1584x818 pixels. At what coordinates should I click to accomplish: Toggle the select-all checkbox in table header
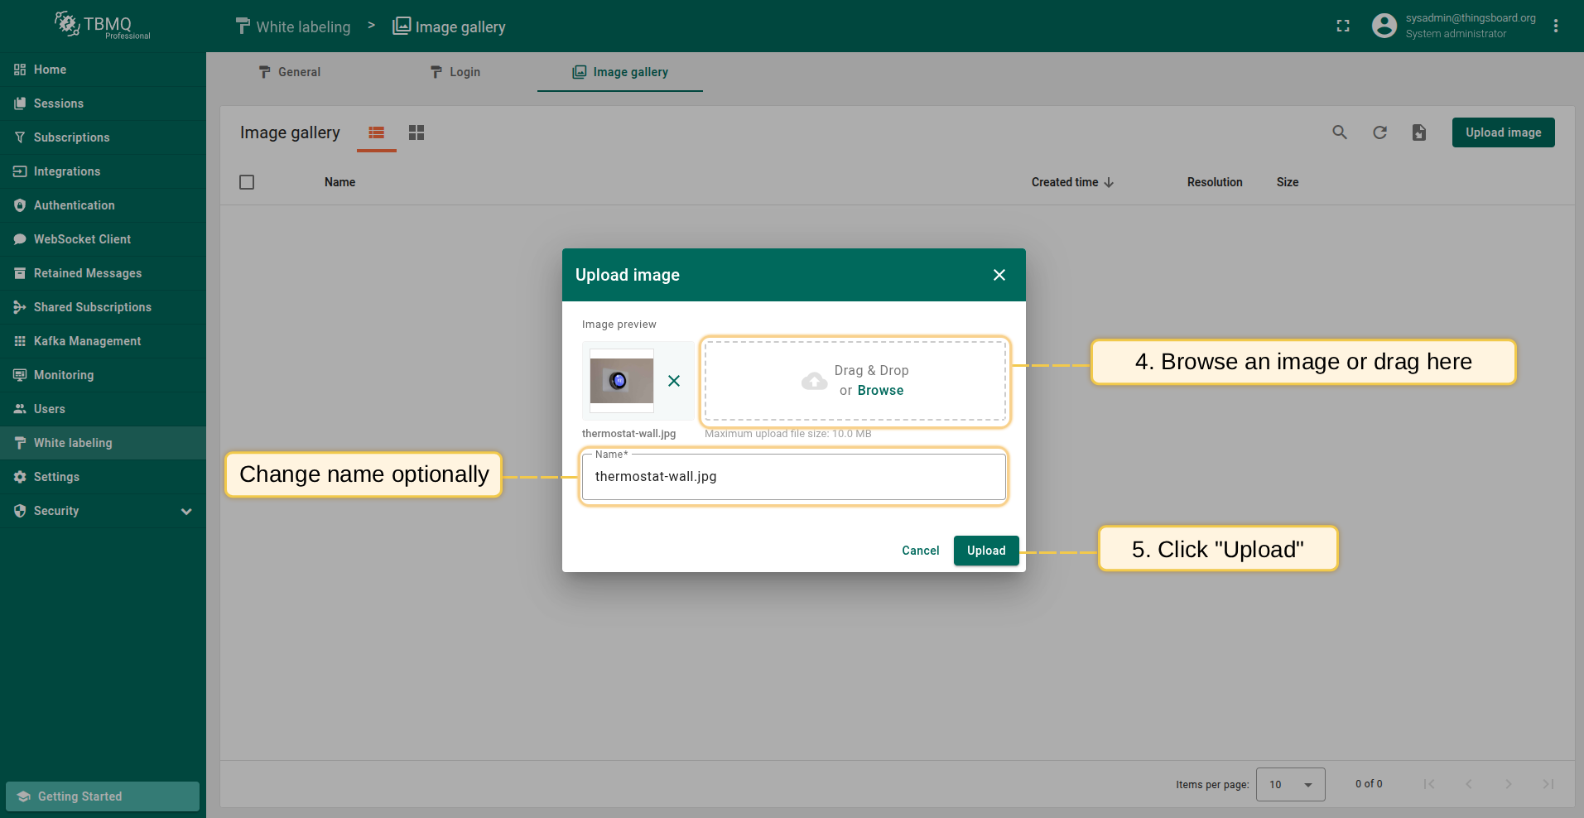[247, 182]
